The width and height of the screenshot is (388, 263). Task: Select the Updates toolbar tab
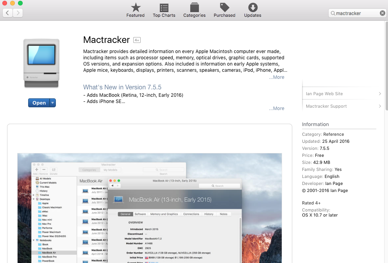pos(252,10)
